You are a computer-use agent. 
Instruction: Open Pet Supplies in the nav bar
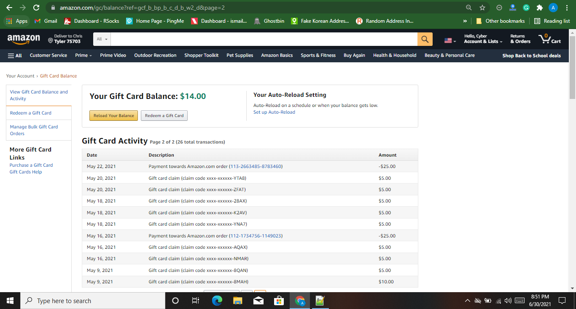pos(240,55)
